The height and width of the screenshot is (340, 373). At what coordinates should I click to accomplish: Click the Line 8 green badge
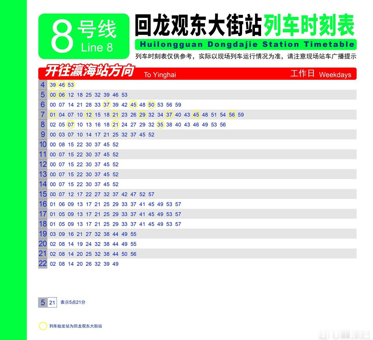coord(84,36)
